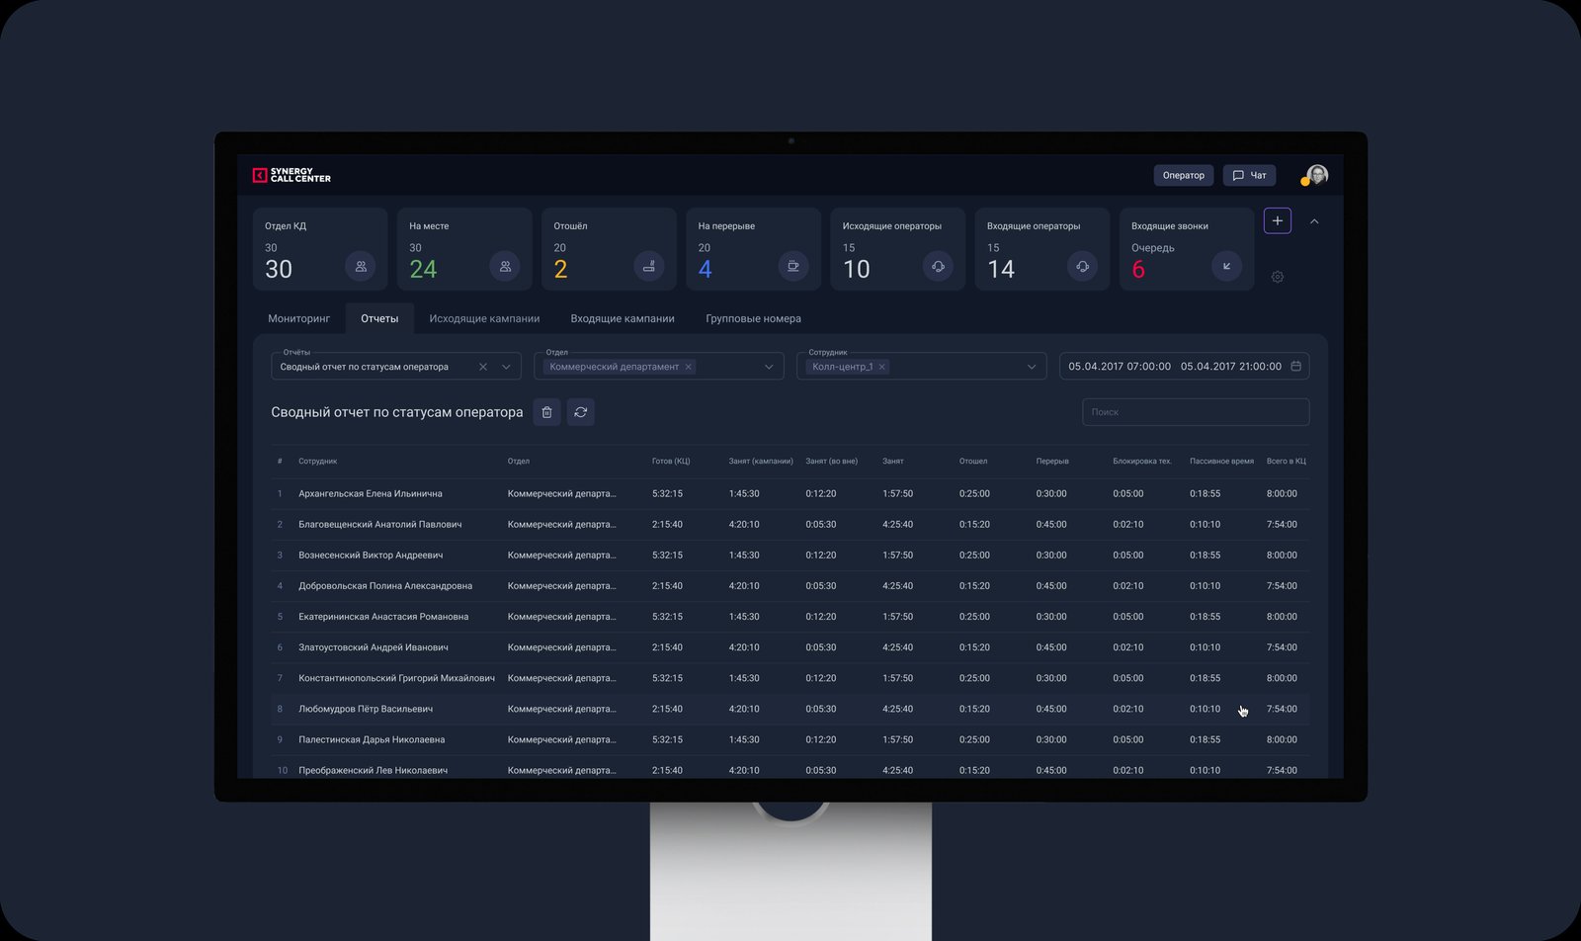Click the people icon in На месте card
1581x941 pixels.
505,266
